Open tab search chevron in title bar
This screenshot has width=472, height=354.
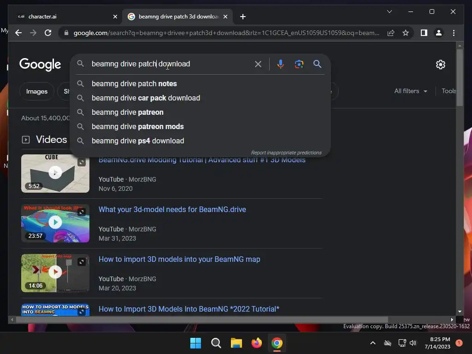tap(389, 12)
